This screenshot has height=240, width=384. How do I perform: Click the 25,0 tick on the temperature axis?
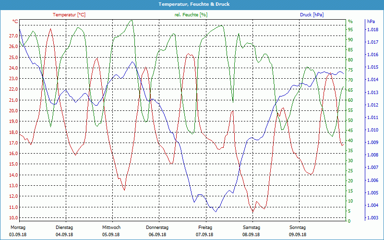pos(13,57)
